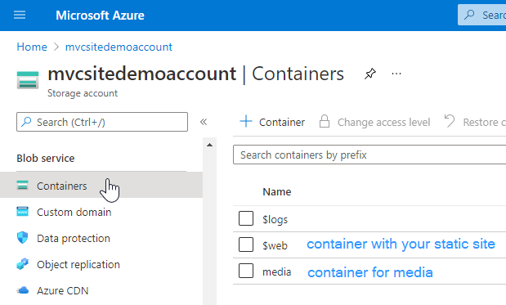Click the Object replication cubes icon
The width and height of the screenshot is (506, 305).
pyautogui.click(x=23, y=264)
